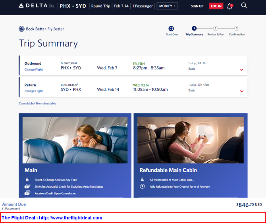
Task: Select the Confirmation step 3 circle
Action: click(x=237, y=28)
